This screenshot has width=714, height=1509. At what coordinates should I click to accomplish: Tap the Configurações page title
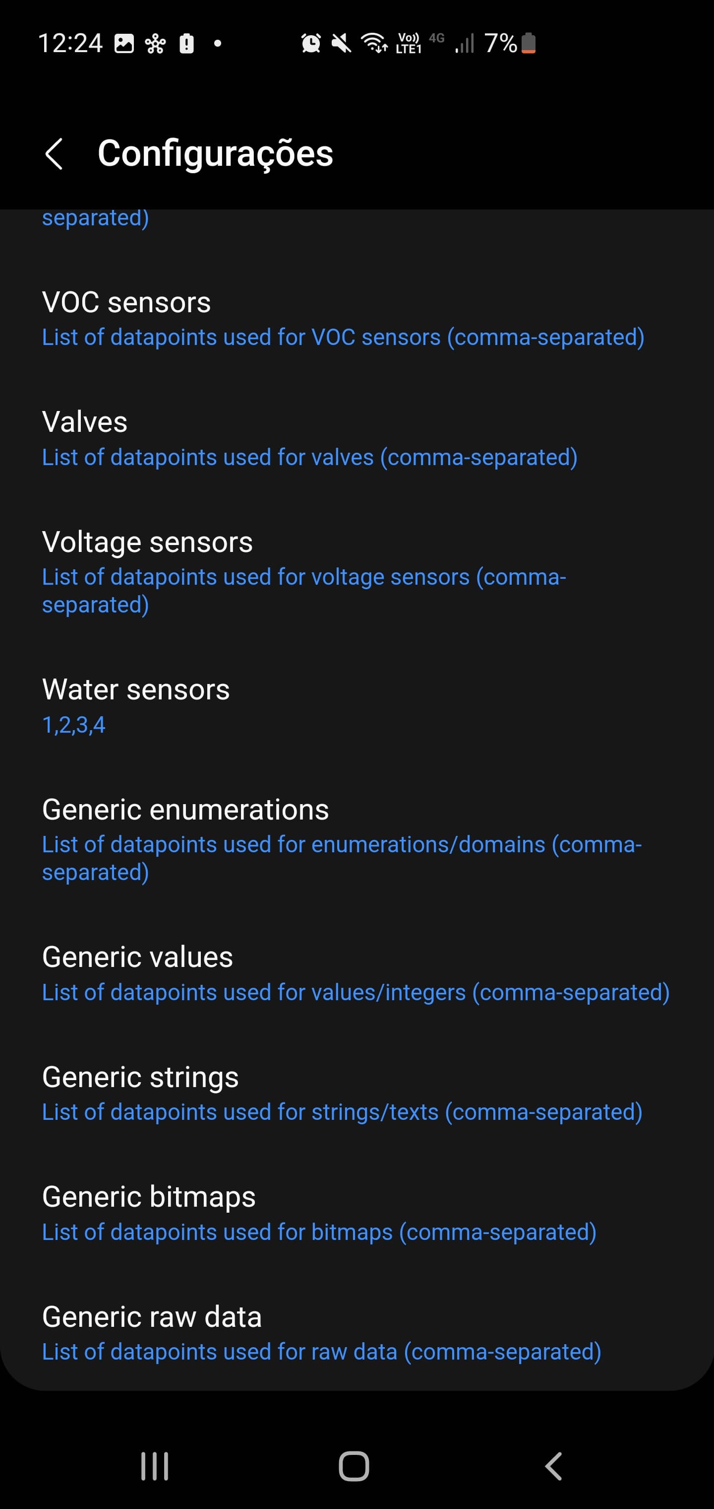tap(215, 153)
